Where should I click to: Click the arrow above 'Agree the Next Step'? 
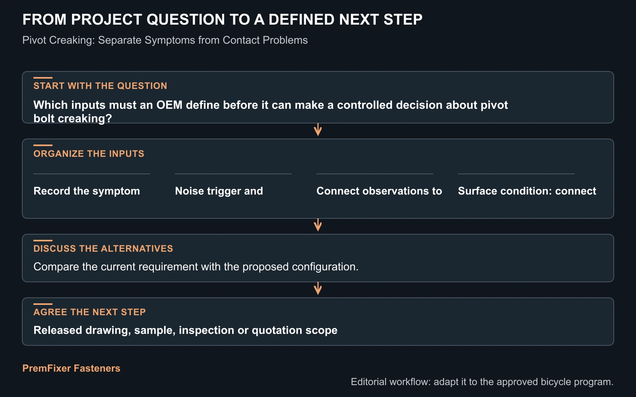[x=318, y=289]
